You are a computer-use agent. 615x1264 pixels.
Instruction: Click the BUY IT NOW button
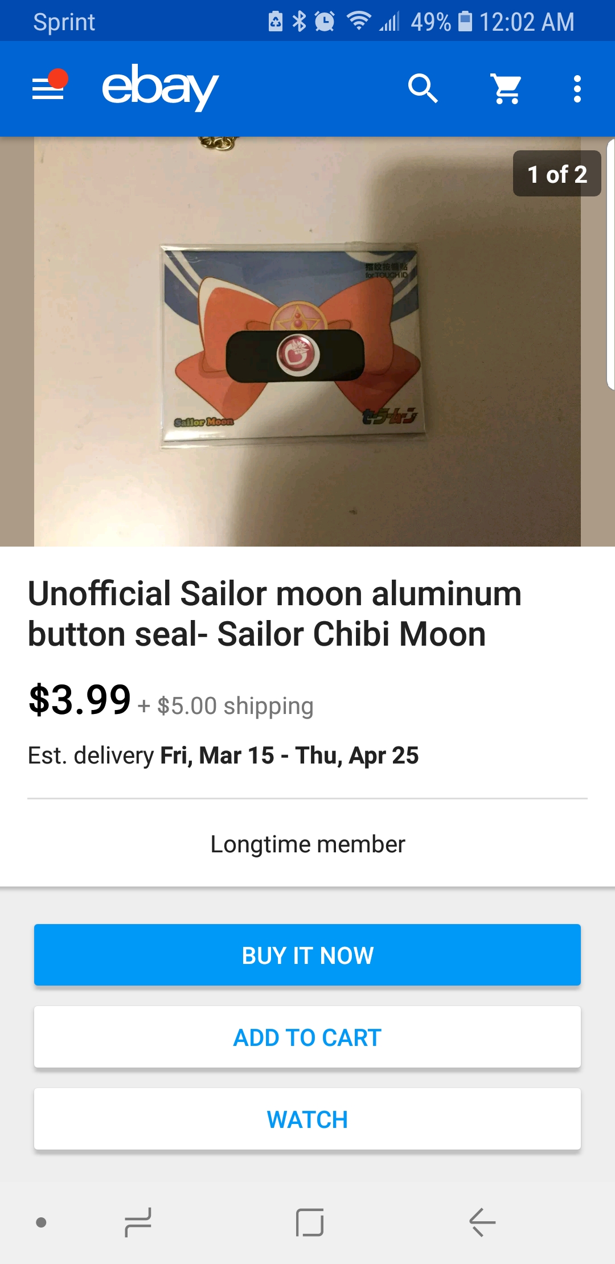(307, 955)
